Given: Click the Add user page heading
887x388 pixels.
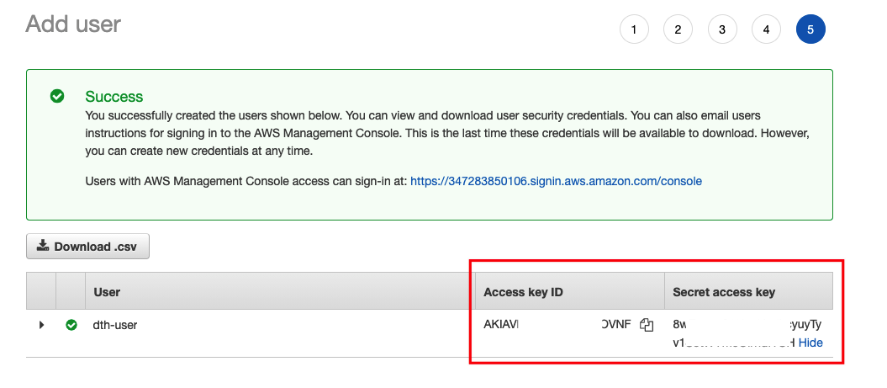Looking at the screenshot, I should point(73,24).
